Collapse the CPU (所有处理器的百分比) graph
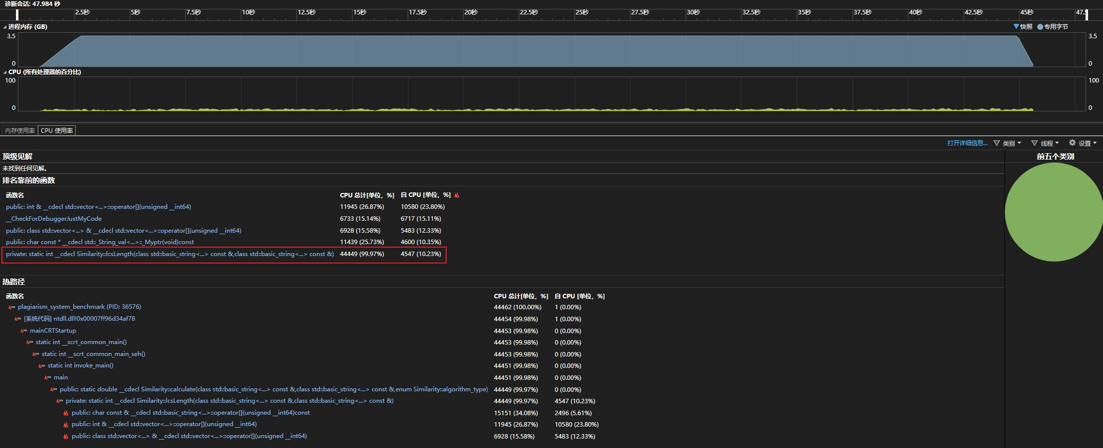The width and height of the screenshot is (1103, 448). (x=5, y=72)
